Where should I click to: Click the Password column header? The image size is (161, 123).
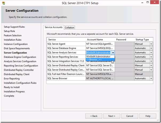pyautogui.click(x=124, y=40)
